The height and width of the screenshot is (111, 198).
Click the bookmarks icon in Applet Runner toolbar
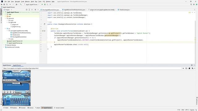tap(189, 68)
